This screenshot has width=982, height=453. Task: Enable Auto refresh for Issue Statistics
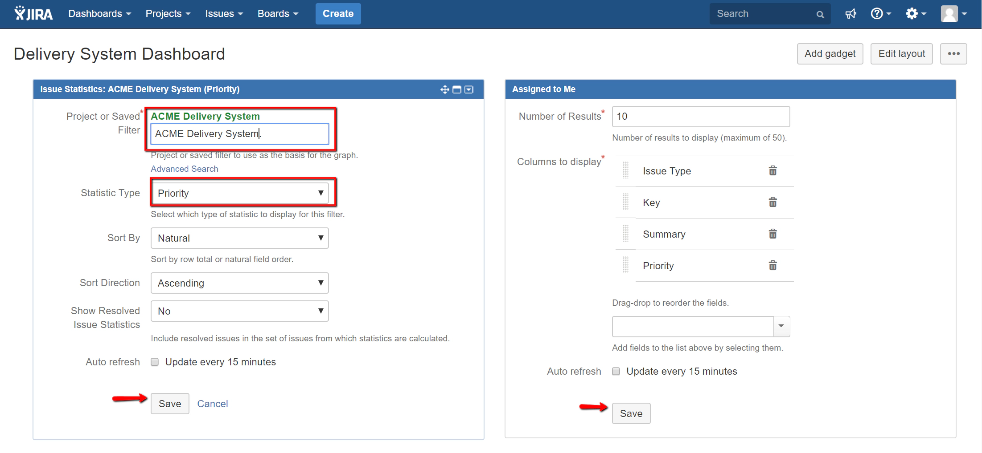[x=154, y=362]
